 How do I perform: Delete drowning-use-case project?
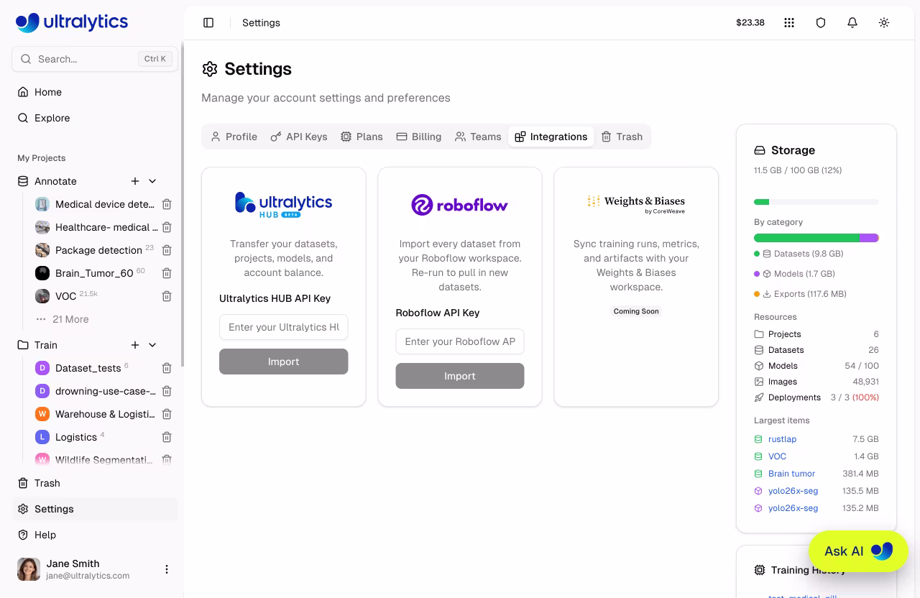coord(167,391)
